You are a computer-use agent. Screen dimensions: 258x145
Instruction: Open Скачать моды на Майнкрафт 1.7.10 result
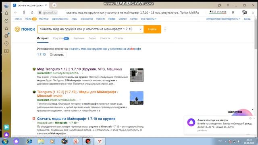point(76,119)
